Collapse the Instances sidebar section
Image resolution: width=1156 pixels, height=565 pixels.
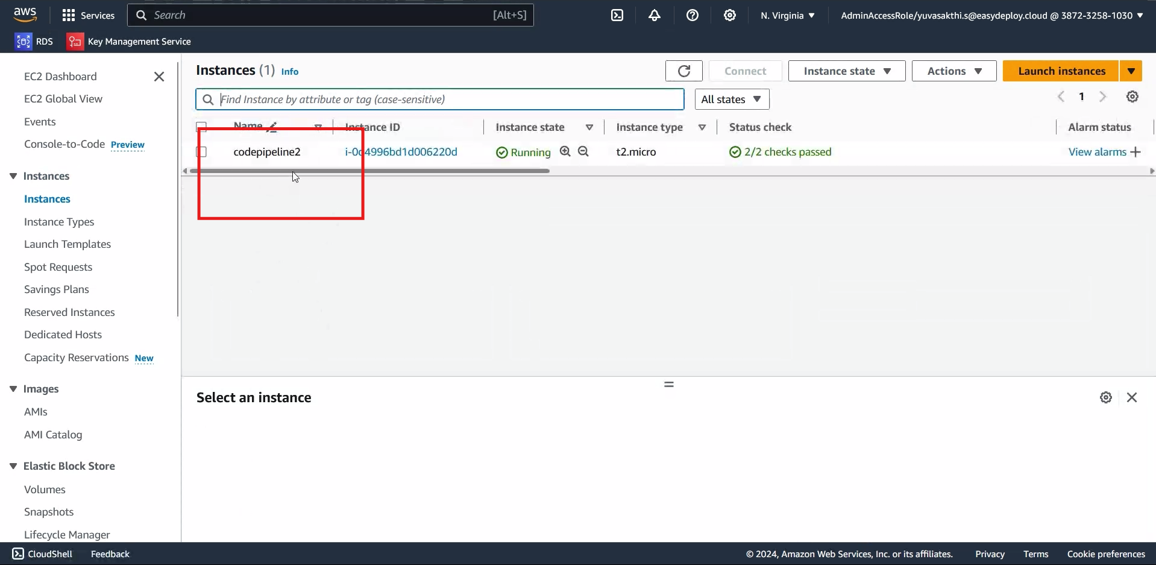pos(13,176)
